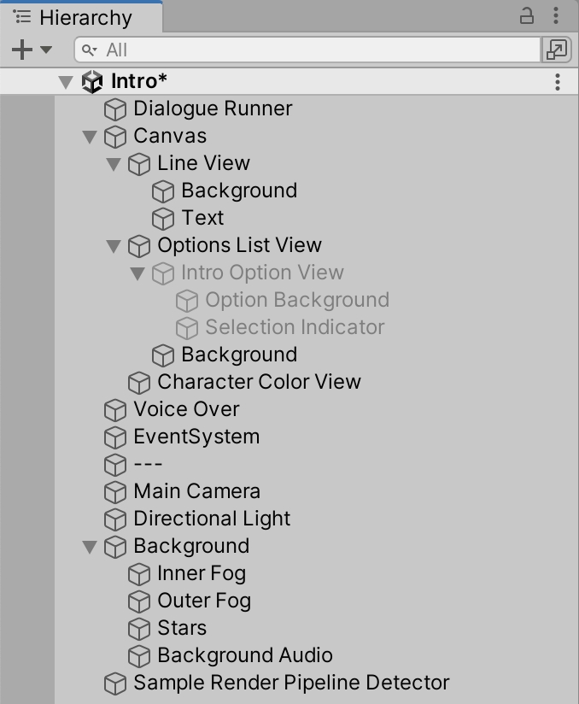This screenshot has height=704, width=579.
Task: Click the Directional Light cube icon
Action: (114, 519)
